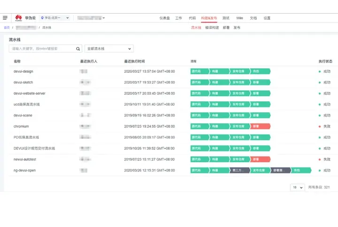Screen dimensions: 338x227
Task: Click the 传包 stage of devui-design
Action: point(260,71)
